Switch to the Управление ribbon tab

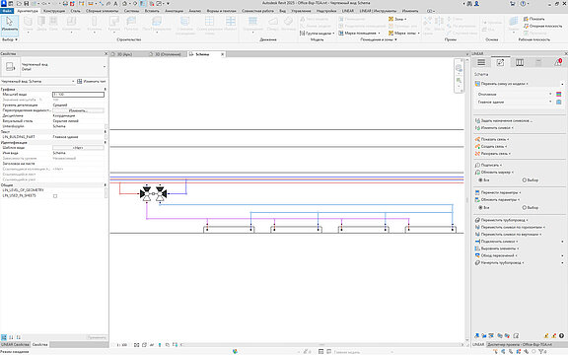pyautogui.click(x=301, y=11)
